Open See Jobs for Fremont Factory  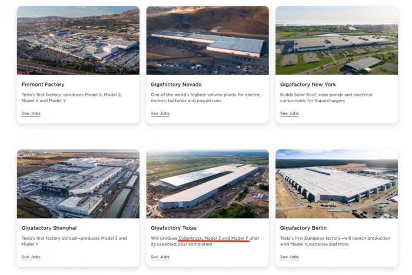tap(31, 113)
